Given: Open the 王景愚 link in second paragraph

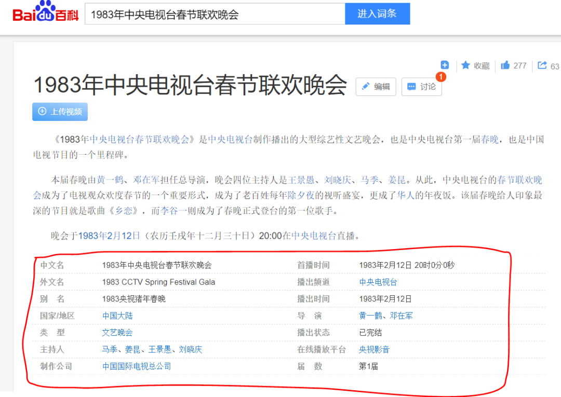Looking at the screenshot, I should [301, 180].
